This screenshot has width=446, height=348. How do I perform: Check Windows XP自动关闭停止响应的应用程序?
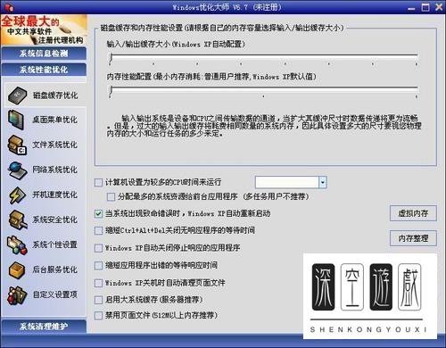tap(98, 248)
